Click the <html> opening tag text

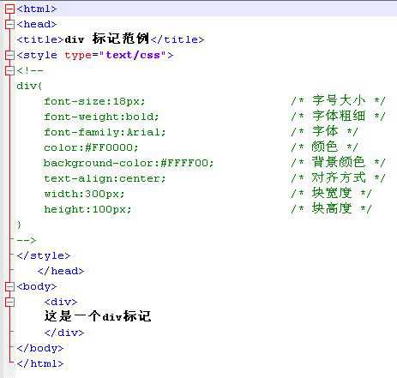click(x=37, y=9)
